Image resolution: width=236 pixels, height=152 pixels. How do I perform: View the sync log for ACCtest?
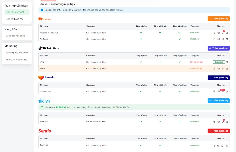click(219, 39)
